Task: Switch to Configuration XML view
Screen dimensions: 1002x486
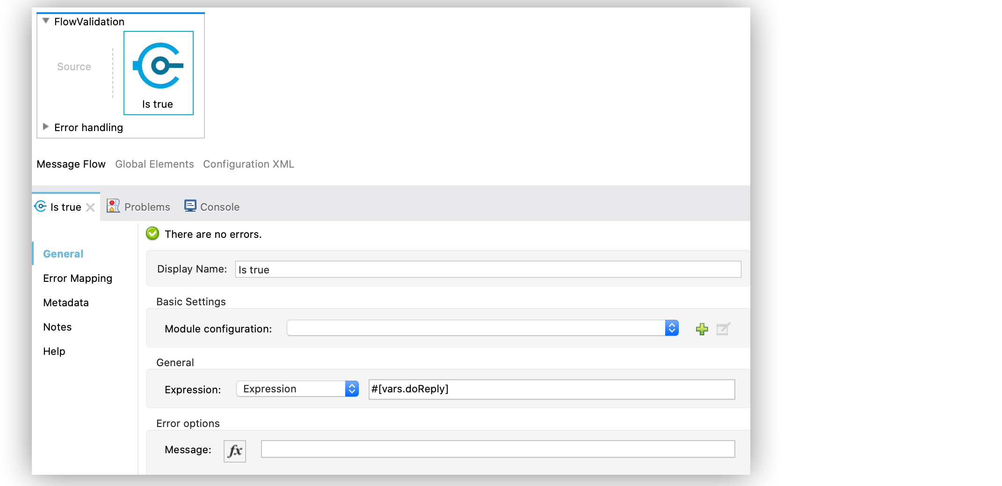Action: coord(248,164)
